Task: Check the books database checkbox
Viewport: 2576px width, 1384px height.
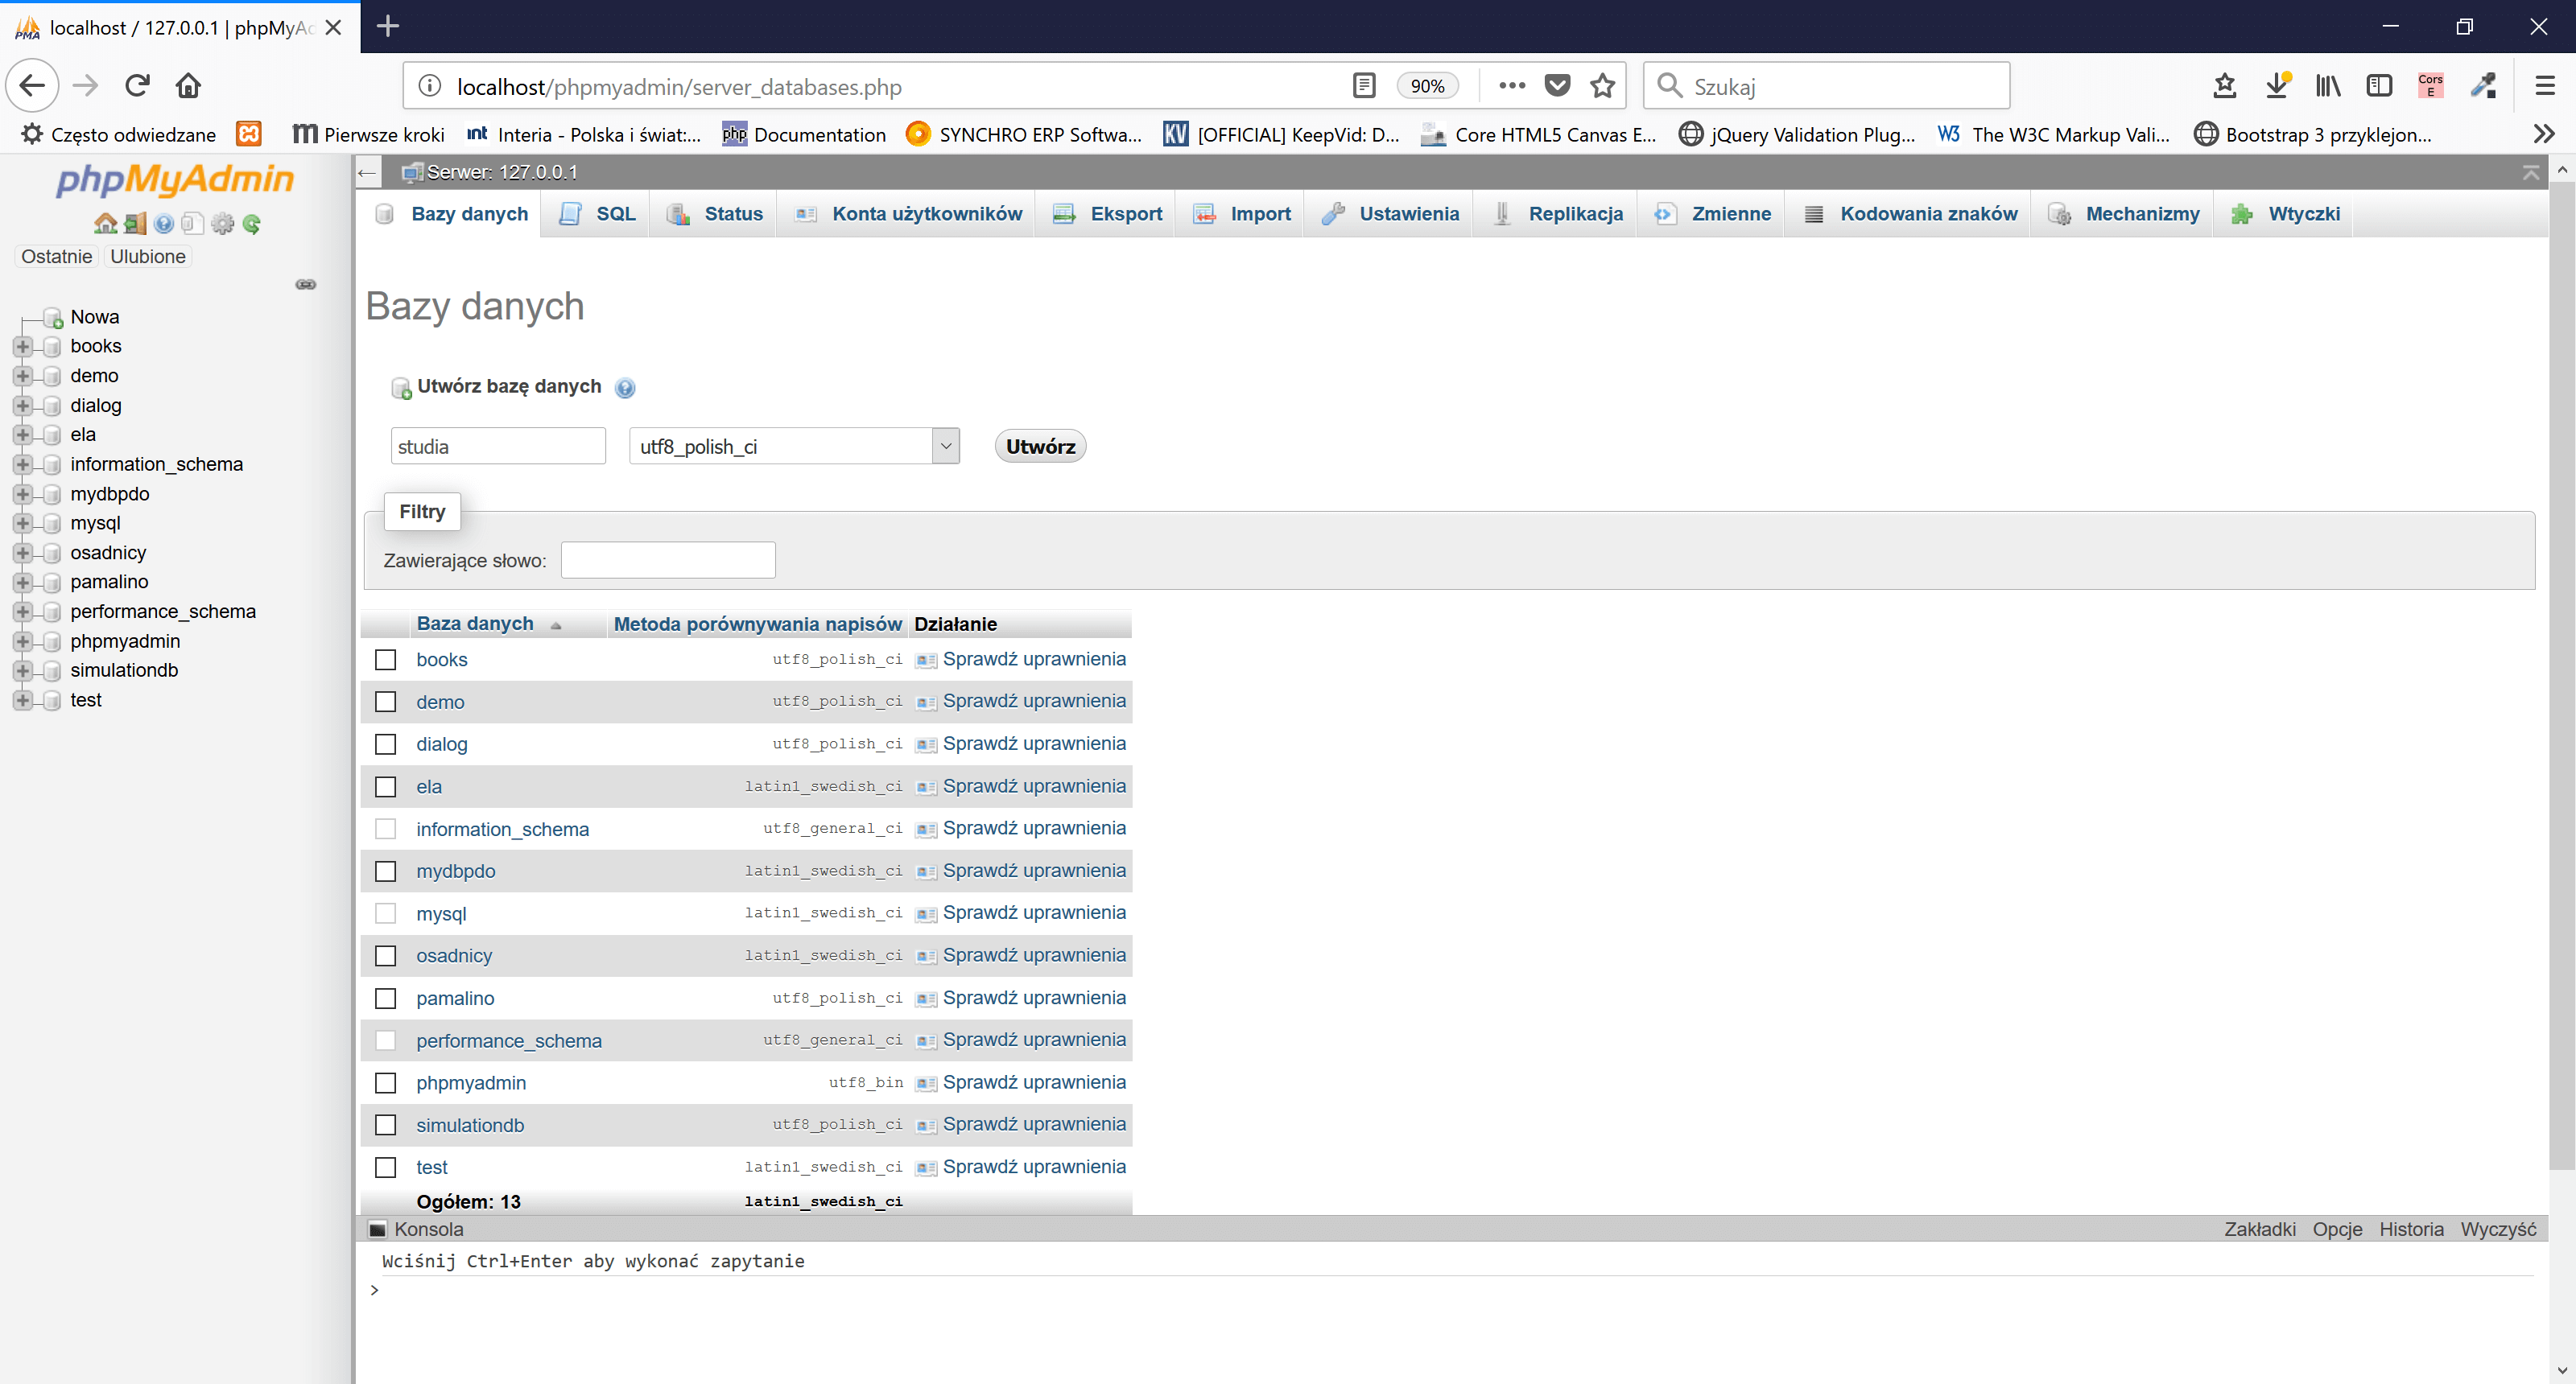Action: click(x=385, y=661)
